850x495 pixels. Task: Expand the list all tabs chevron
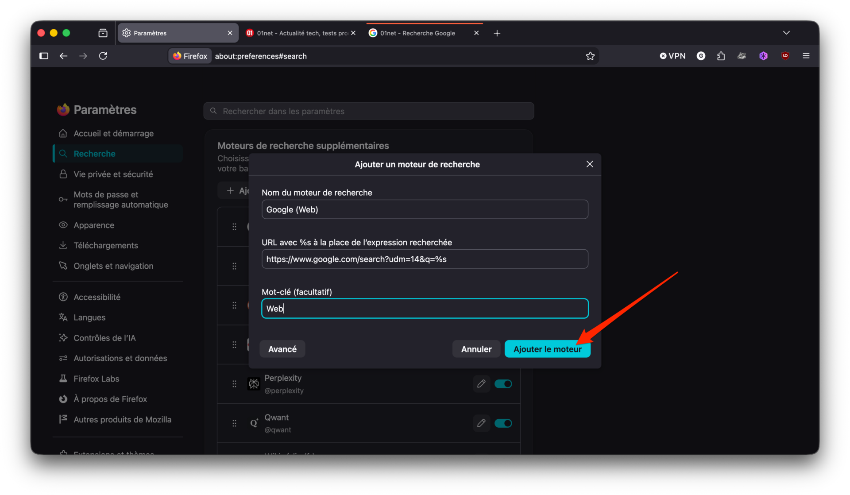pos(786,33)
